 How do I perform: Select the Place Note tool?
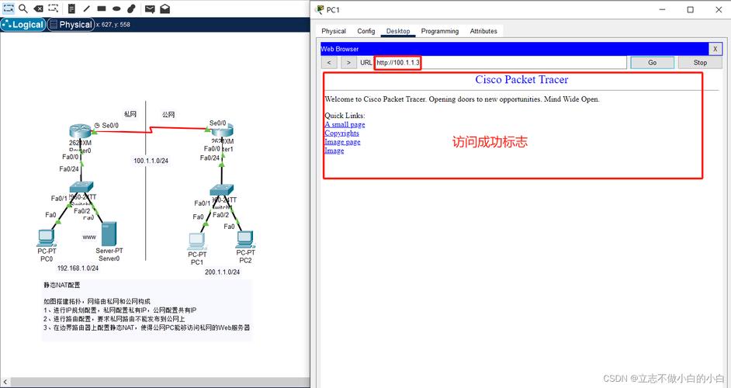coord(71,9)
